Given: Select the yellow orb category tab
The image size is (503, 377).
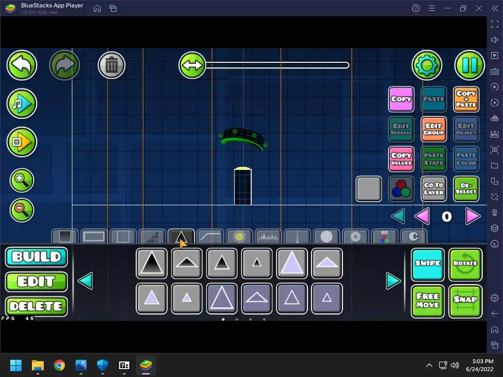Looking at the screenshot, I should point(239,237).
